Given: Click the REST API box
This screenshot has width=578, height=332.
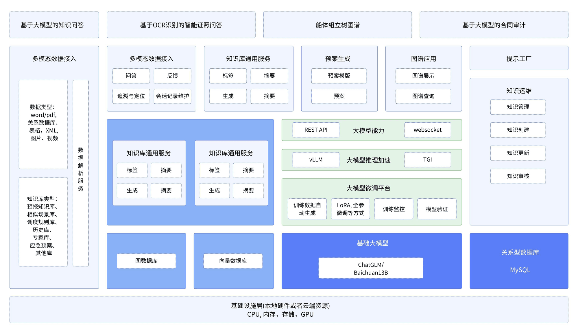Looking at the screenshot, I should 316,130.
